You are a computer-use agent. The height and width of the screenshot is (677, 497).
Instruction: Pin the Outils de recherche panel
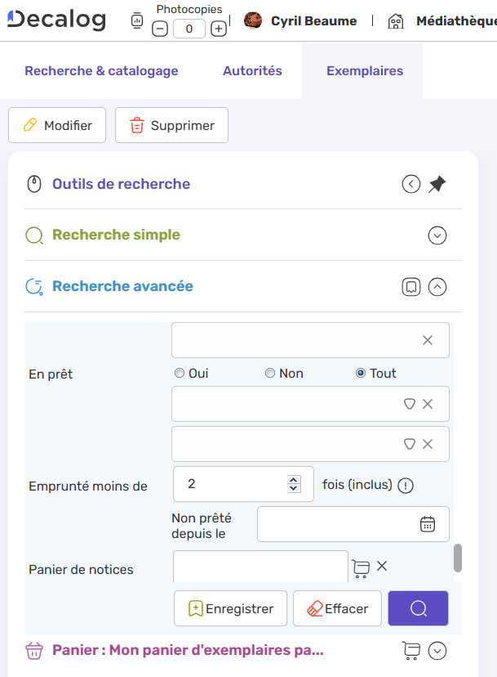(x=437, y=184)
